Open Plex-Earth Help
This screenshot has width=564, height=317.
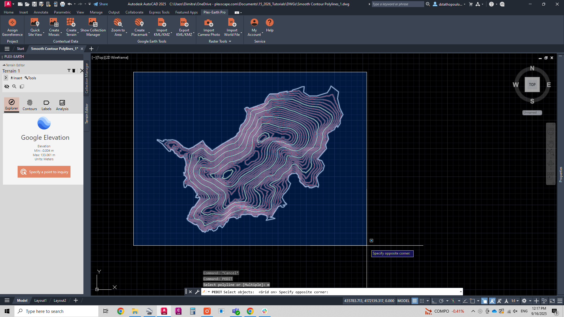pos(270,25)
